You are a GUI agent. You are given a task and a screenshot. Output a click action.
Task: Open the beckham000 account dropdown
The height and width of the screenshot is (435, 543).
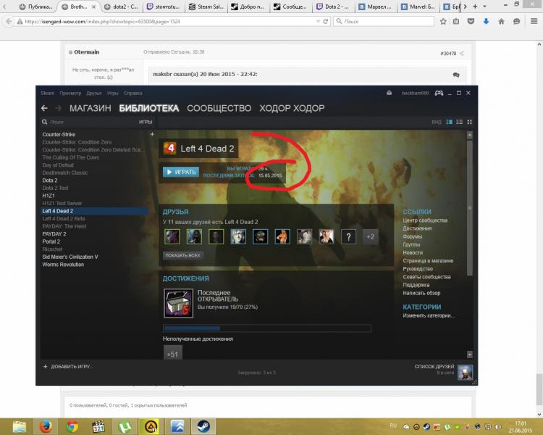[416, 93]
